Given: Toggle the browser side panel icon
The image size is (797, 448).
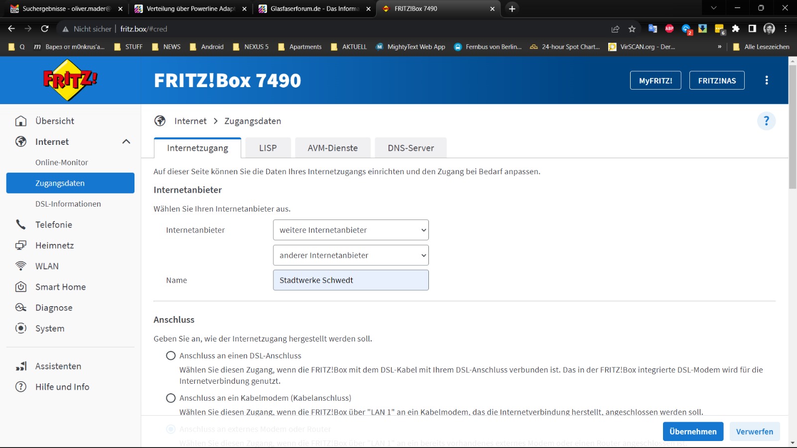Looking at the screenshot, I should 752,29.
